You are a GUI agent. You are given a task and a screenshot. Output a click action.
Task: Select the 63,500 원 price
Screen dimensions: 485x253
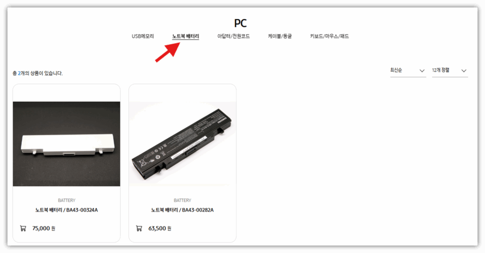[x=160, y=228]
